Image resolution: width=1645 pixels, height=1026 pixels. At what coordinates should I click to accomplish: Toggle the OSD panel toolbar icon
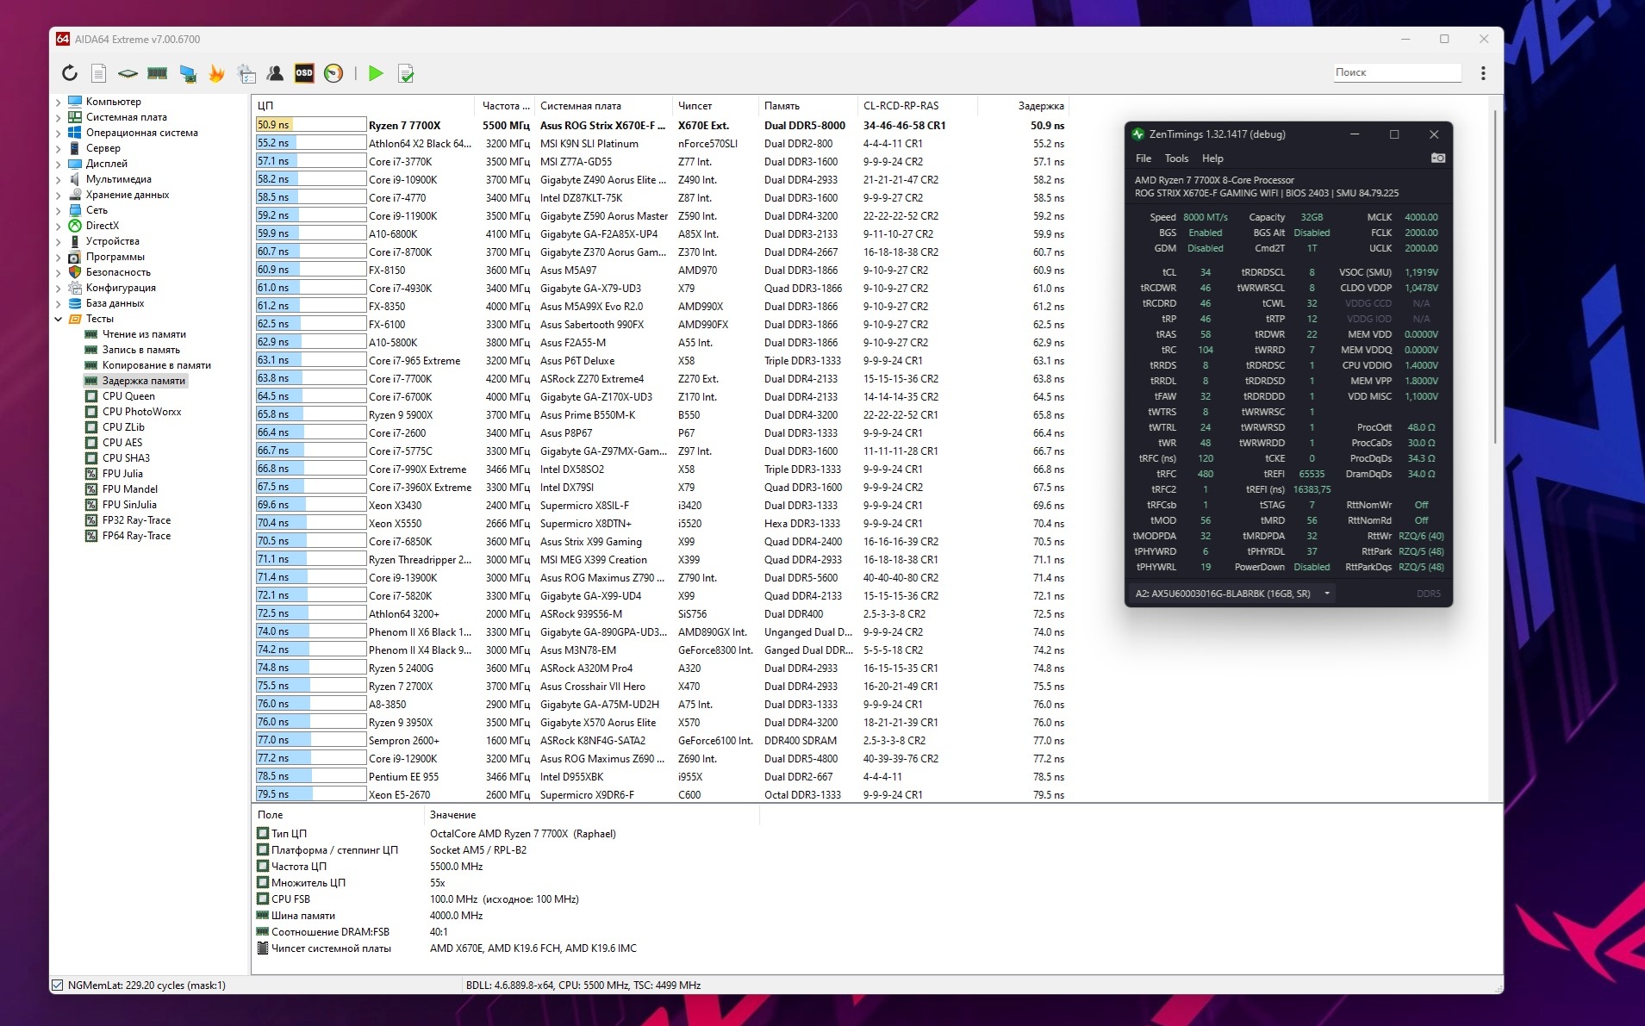pos(304,73)
